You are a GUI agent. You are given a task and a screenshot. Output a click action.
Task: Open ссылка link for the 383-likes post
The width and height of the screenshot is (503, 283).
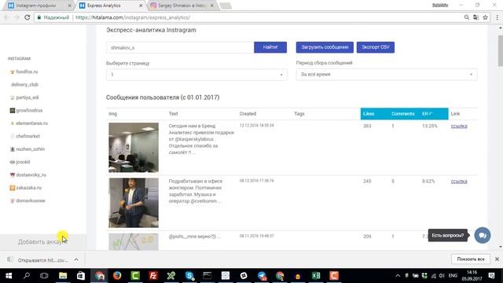[459, 126]
